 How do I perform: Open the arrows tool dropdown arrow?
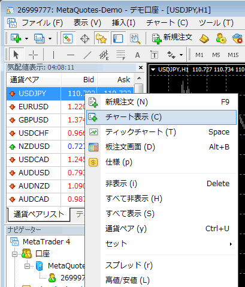click(181, 55)
